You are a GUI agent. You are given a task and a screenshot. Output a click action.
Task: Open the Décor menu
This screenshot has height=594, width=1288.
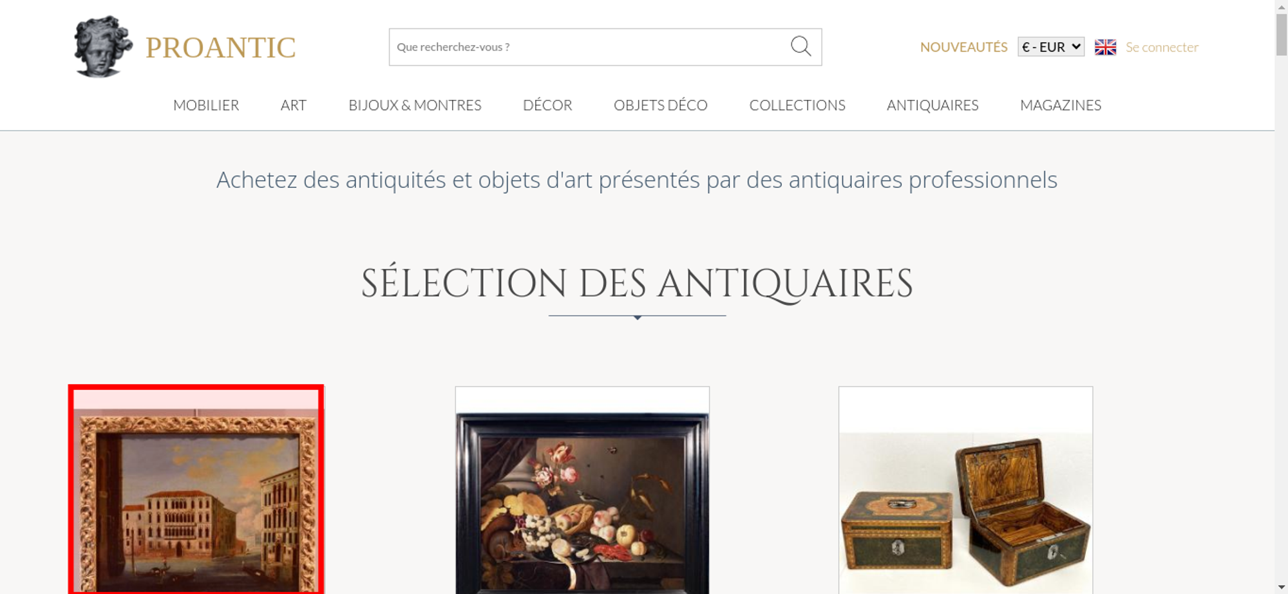547,105
